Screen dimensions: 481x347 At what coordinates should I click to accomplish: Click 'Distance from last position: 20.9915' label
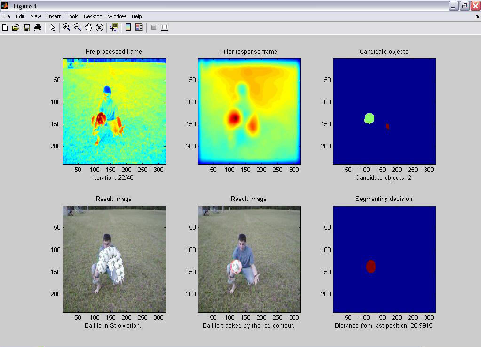(384, 325)
